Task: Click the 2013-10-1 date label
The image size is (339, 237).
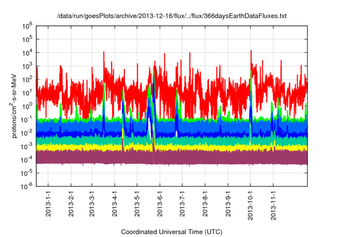Action: tap(250, 205)
